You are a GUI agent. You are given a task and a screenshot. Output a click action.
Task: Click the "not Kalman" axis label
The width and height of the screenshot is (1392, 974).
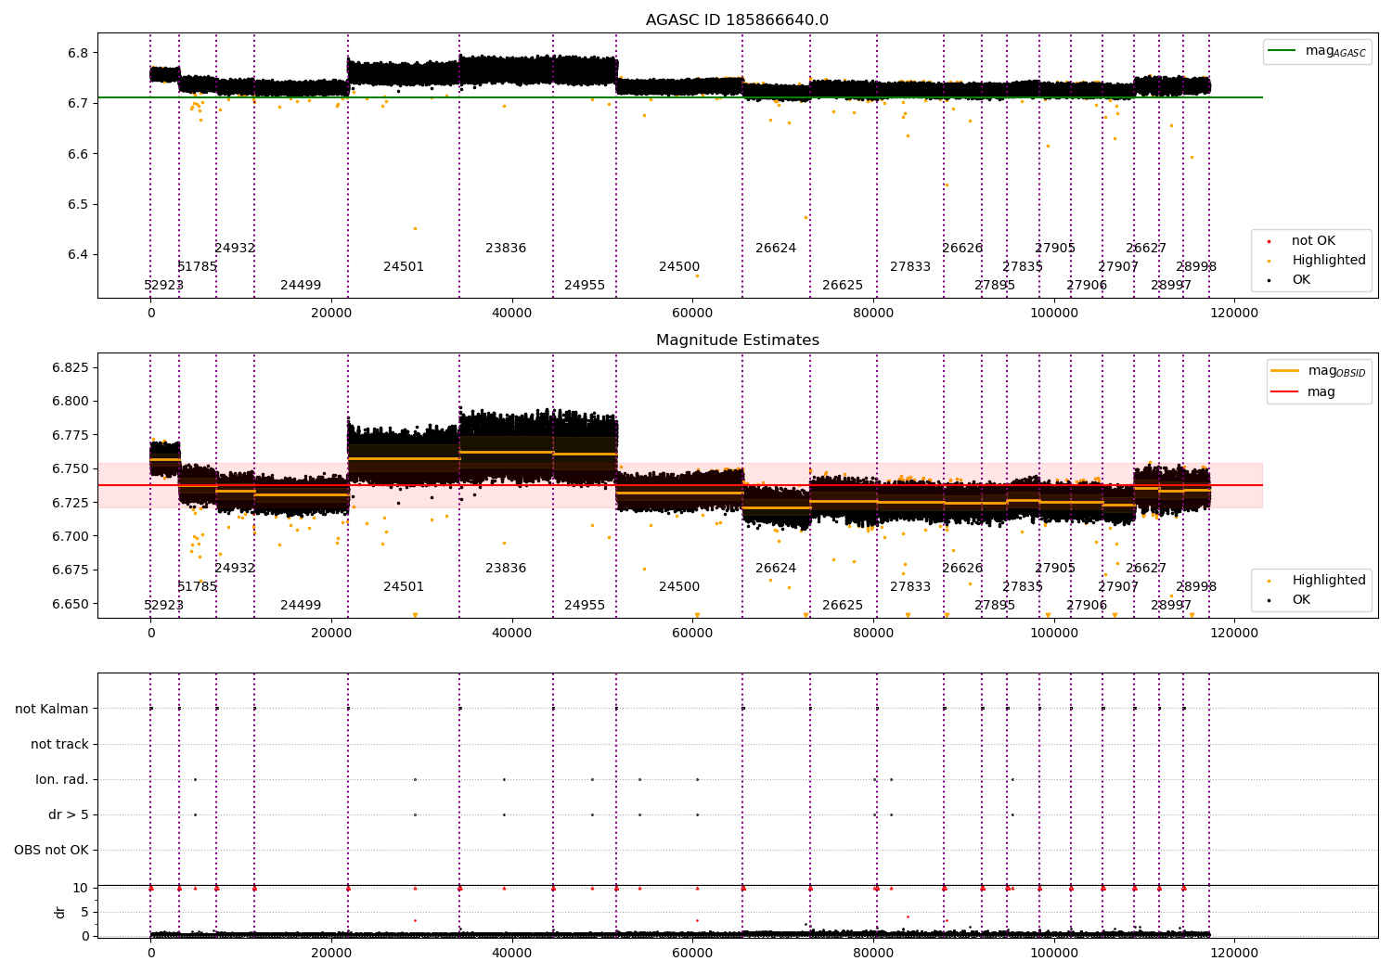click(52, 710)
